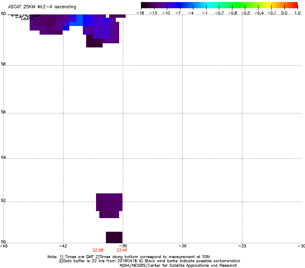The width and height of the screenshot is (305, 268).
Task: Click the longitude label '-39'
Action: pos(123,246)
